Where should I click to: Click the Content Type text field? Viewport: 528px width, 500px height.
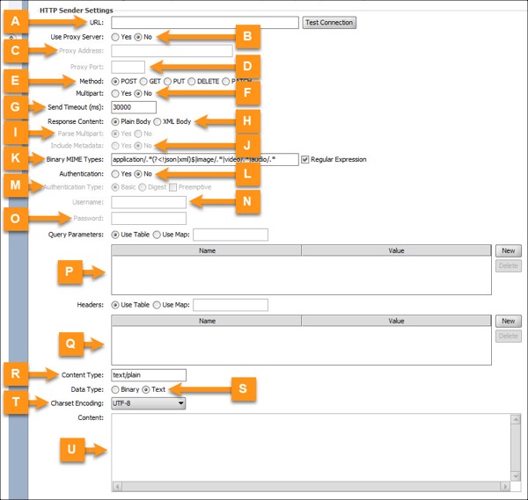click(149, 375)
